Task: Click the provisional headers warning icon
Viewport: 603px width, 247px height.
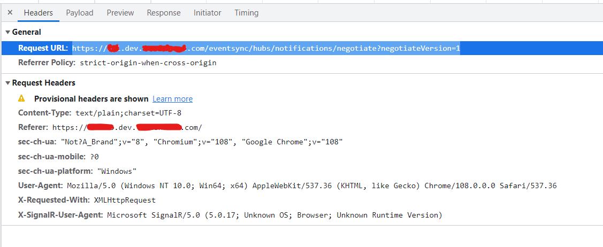Action: 21,98
